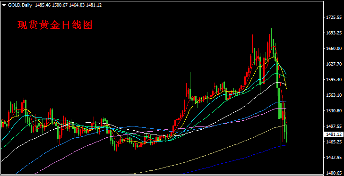Viewport: 344px width, 176px height.
Task: Click the 1725.55 price axis label
Action: pyautogui.click(x=334, y=17)
